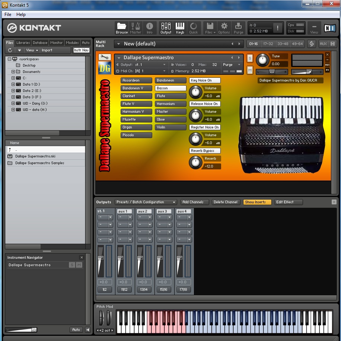Viewport: 341px width, 341px height.
Task: Open the View size menu
Action: click(314, 28)
